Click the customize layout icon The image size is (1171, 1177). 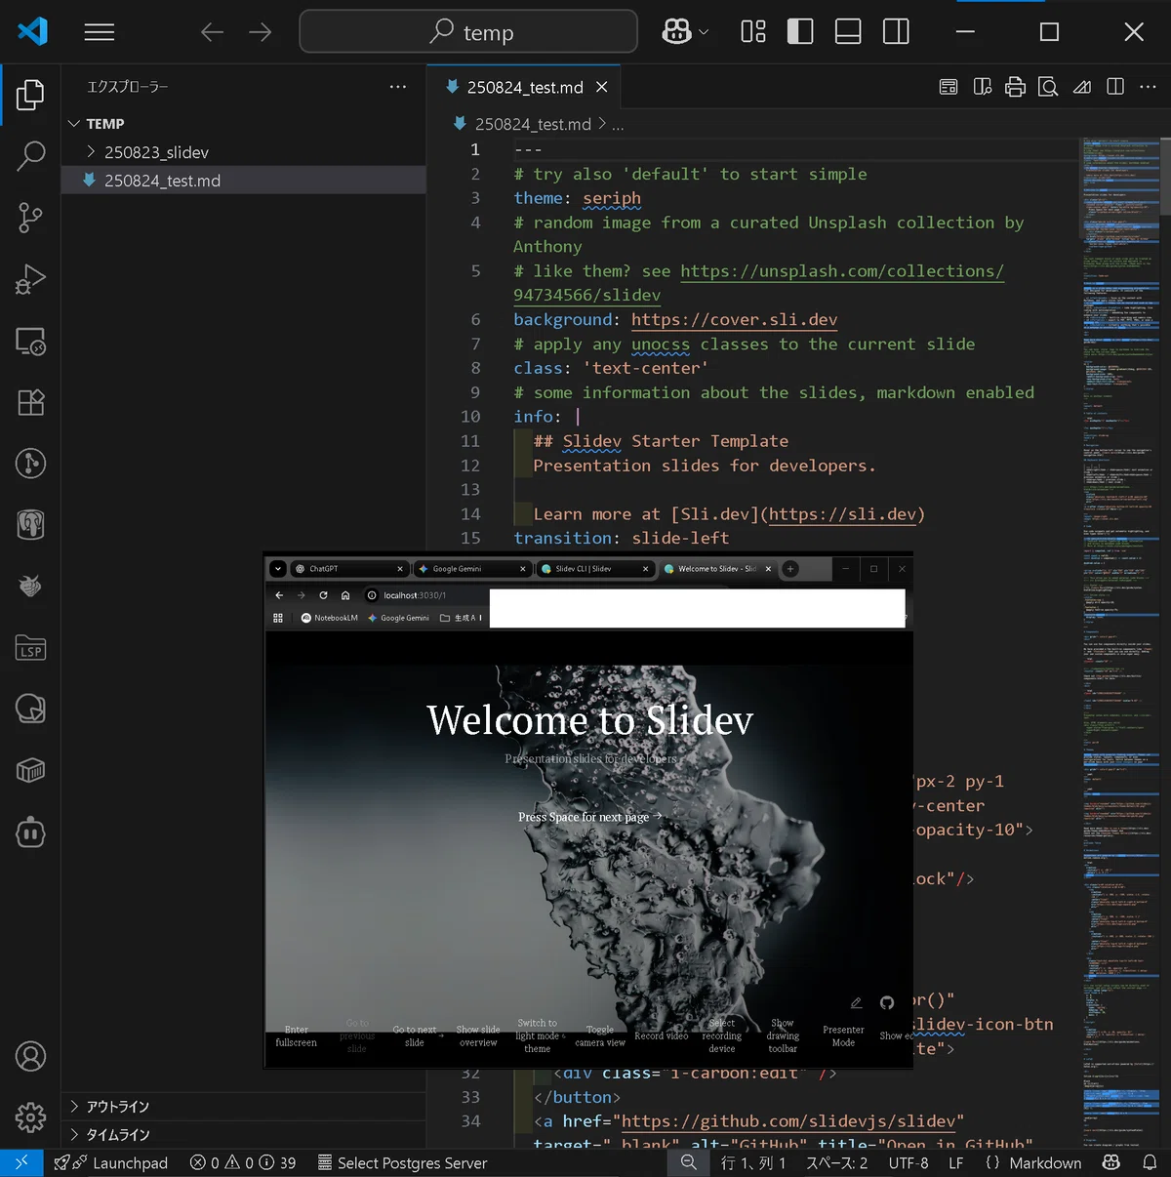(x=753, y=32)
